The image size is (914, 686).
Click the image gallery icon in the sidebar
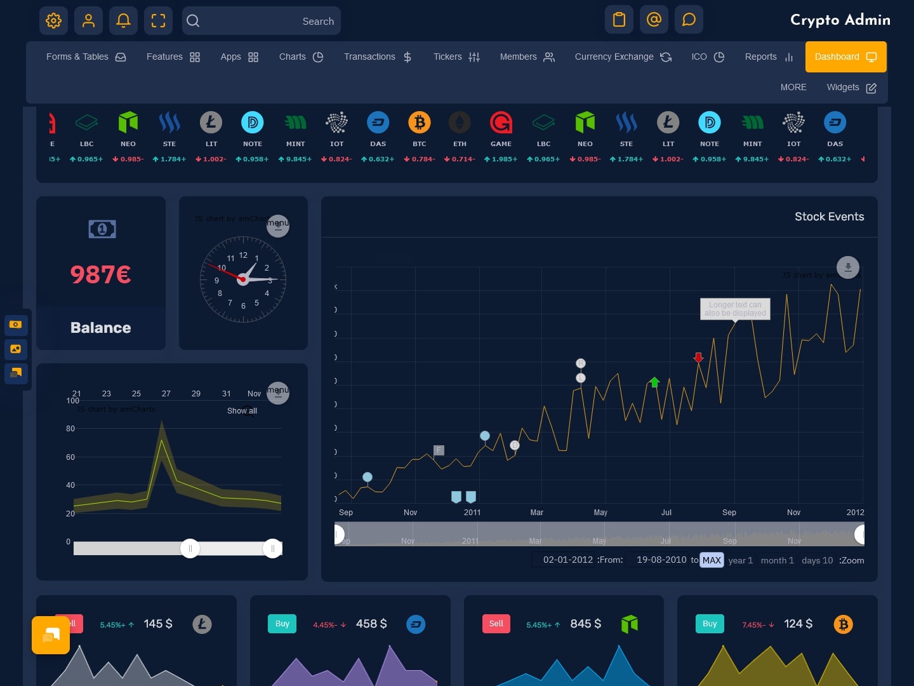click(x=16, y=349)
